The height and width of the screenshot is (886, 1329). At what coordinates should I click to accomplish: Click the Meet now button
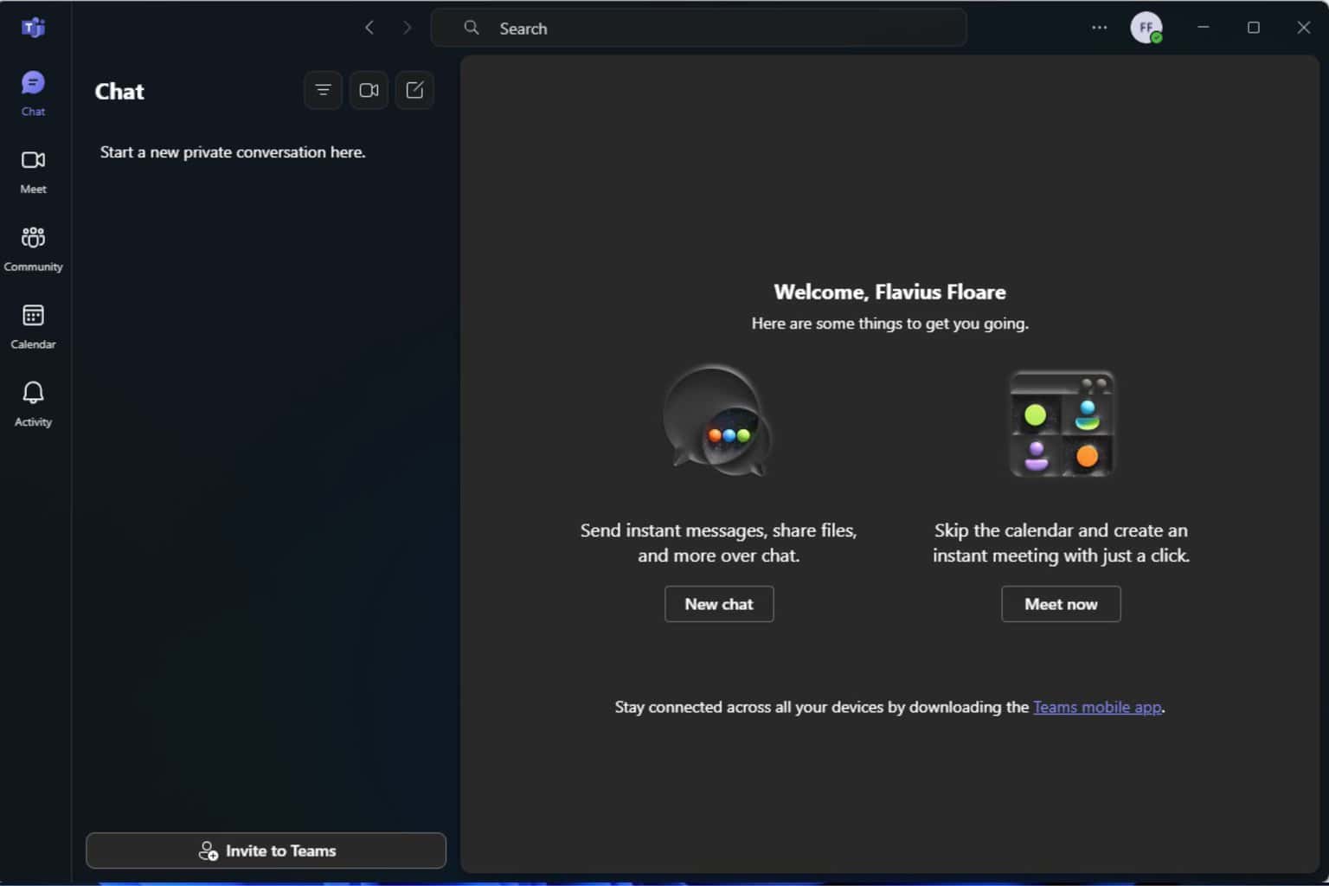click(x=1061, y=604)
